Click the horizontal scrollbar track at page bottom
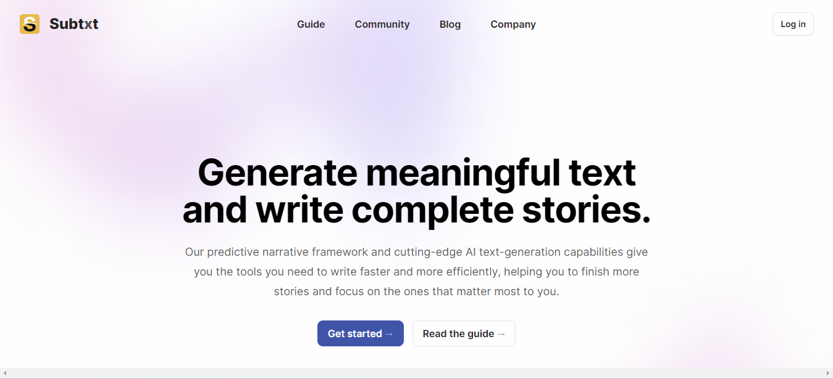833x379 pixels. (416, 373)
